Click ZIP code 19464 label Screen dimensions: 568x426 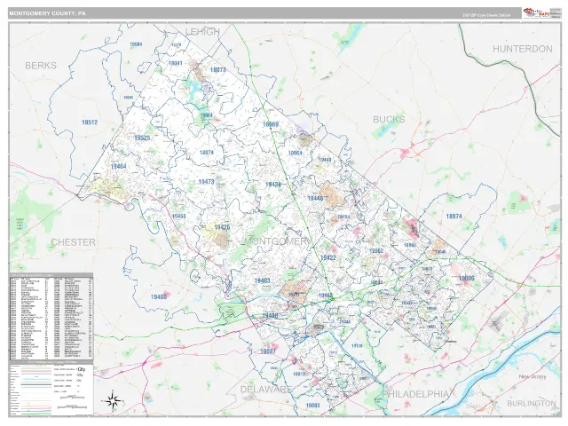pos(118,166)
